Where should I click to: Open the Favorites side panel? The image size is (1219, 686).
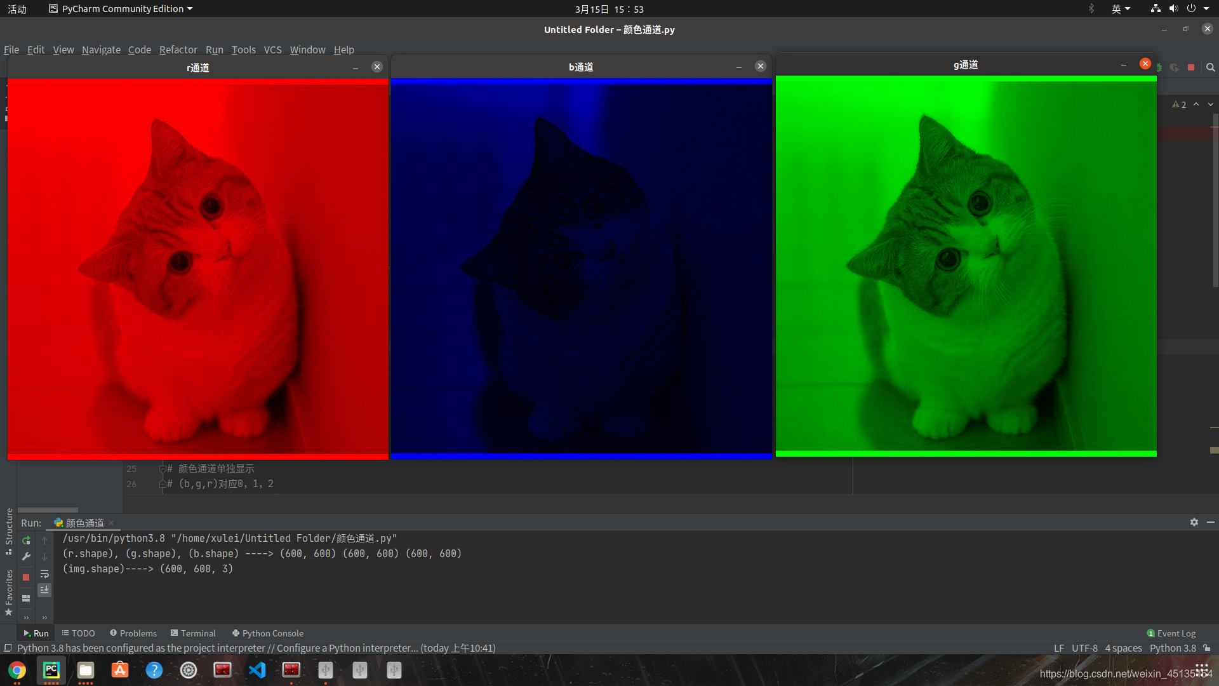point(9,593)
